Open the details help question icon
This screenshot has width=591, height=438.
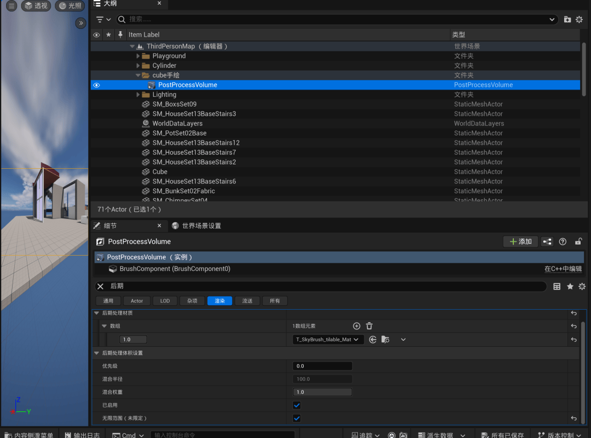563,241
